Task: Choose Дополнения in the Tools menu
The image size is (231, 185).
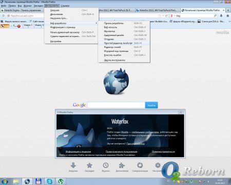Action: click(71, 14)
